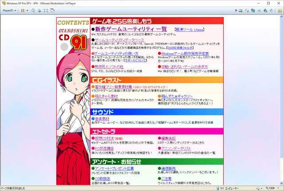
Task: Click the page scrollbar down arrow
Action: pyautogui.click(x=282, y=183)
